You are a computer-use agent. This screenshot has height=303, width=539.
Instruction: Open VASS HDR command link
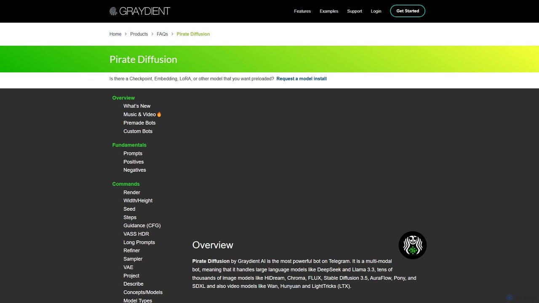pyautogui.click(x=136, y=234)
